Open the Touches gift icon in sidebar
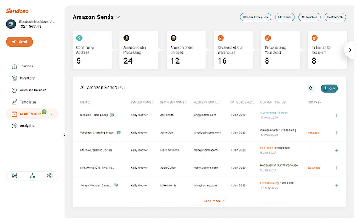Screen dimensions: 357x223 click(x=13, y=66)
